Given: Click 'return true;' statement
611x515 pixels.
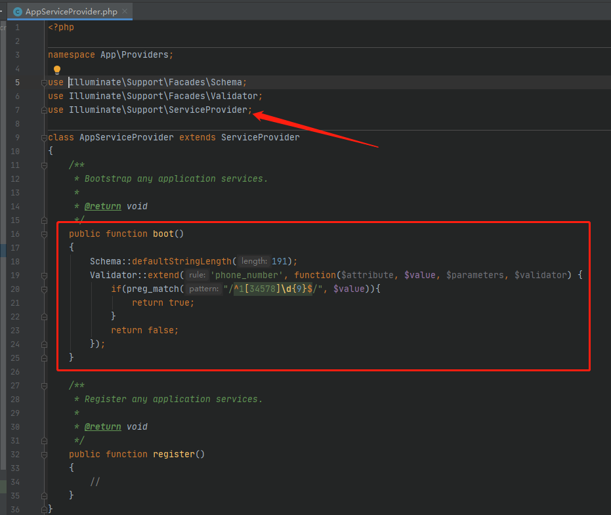Looking at the screenshot, I should 163,302.
